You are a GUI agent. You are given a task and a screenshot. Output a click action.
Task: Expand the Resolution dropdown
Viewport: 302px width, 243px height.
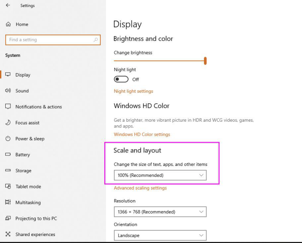coord(160,212)
